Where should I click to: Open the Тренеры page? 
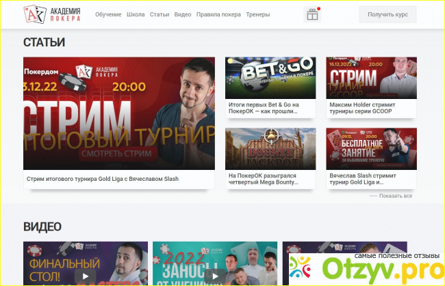point(257,14)
